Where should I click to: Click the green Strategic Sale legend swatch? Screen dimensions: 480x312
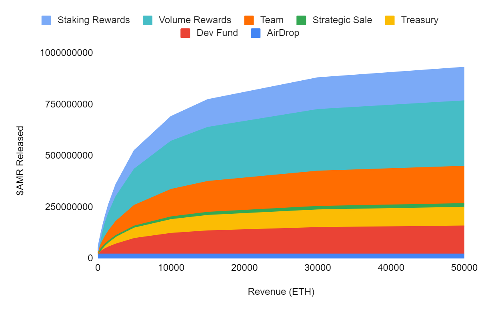tap(301, 20)
